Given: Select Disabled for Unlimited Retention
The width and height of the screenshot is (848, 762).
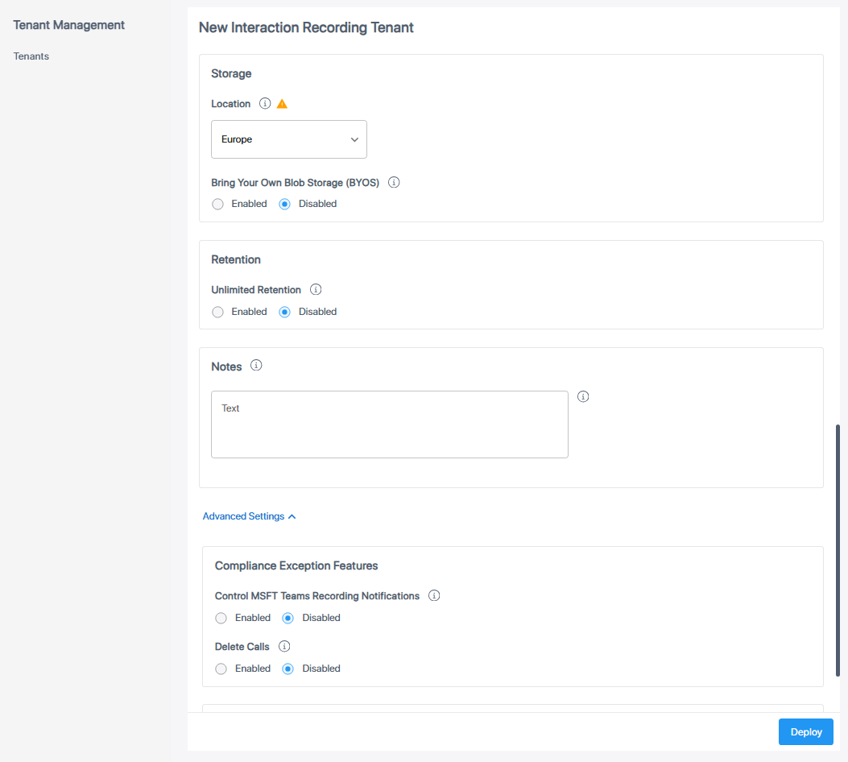Looking at the screenshot, I should [284, 312].
